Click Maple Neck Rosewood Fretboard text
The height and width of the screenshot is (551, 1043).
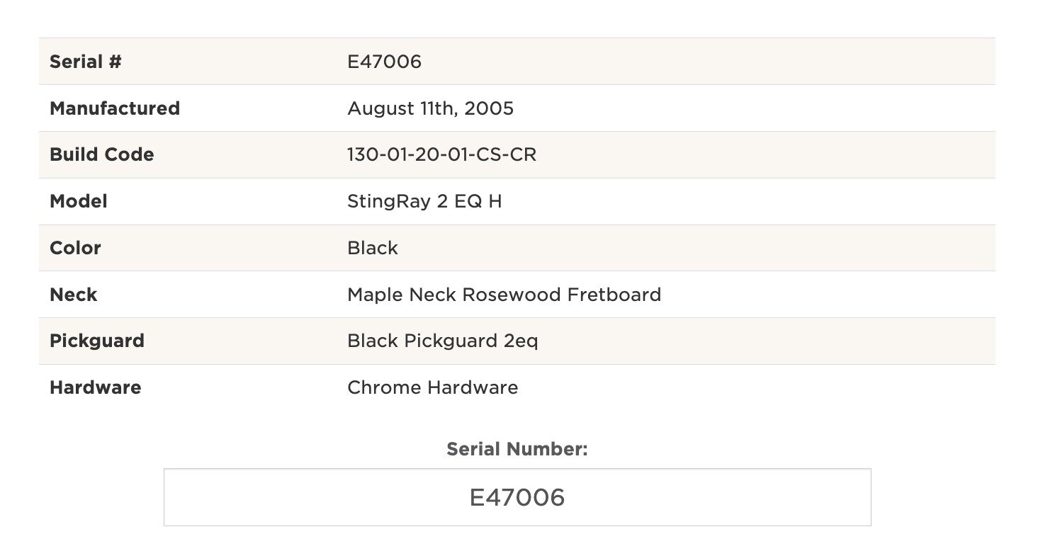click(x=504, y=295)
